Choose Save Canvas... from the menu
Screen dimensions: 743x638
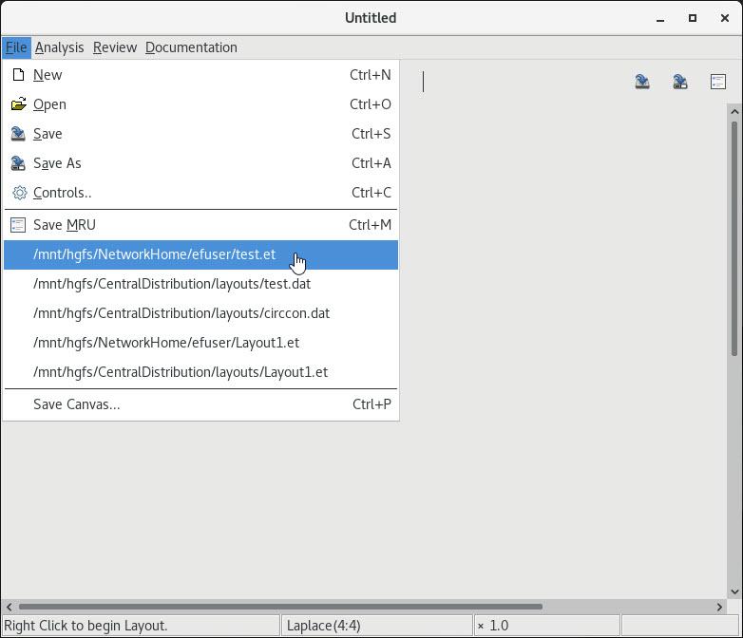(76, 404)
